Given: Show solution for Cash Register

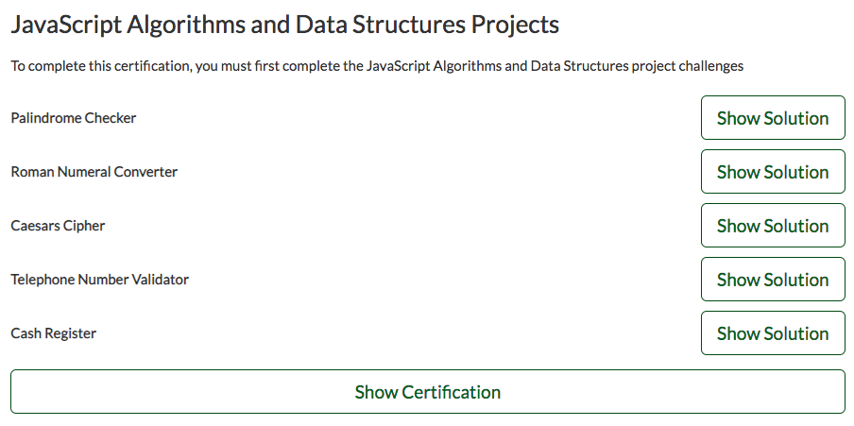Looking at the screenshot, I should point(773,333).
